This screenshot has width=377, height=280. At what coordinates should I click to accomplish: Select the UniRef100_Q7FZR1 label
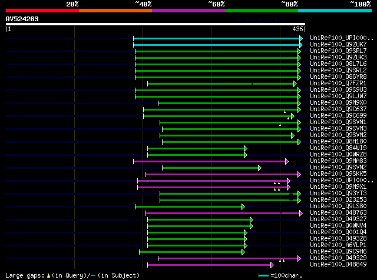pos(338,84)
